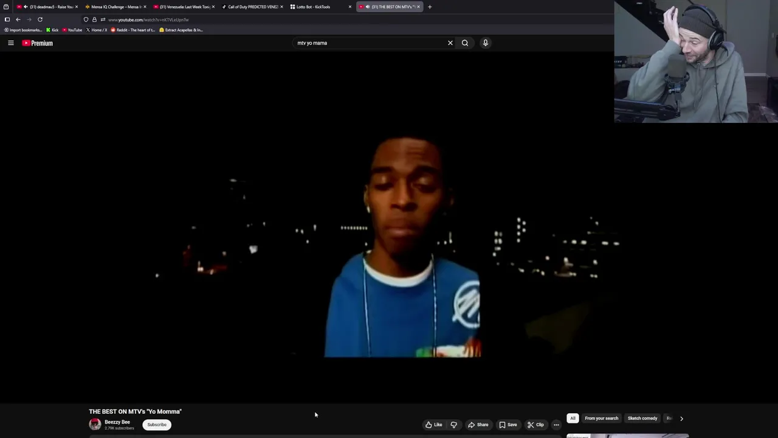Open the site permissions icon in address bar
Viewport: 778px width, 438px height.
(x=103, y=19)
